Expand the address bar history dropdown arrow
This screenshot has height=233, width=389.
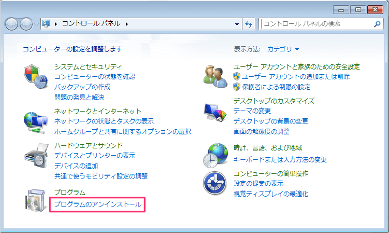coord(237,24)
